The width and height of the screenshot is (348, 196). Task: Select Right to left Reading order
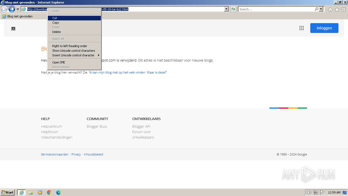point(74,46)
